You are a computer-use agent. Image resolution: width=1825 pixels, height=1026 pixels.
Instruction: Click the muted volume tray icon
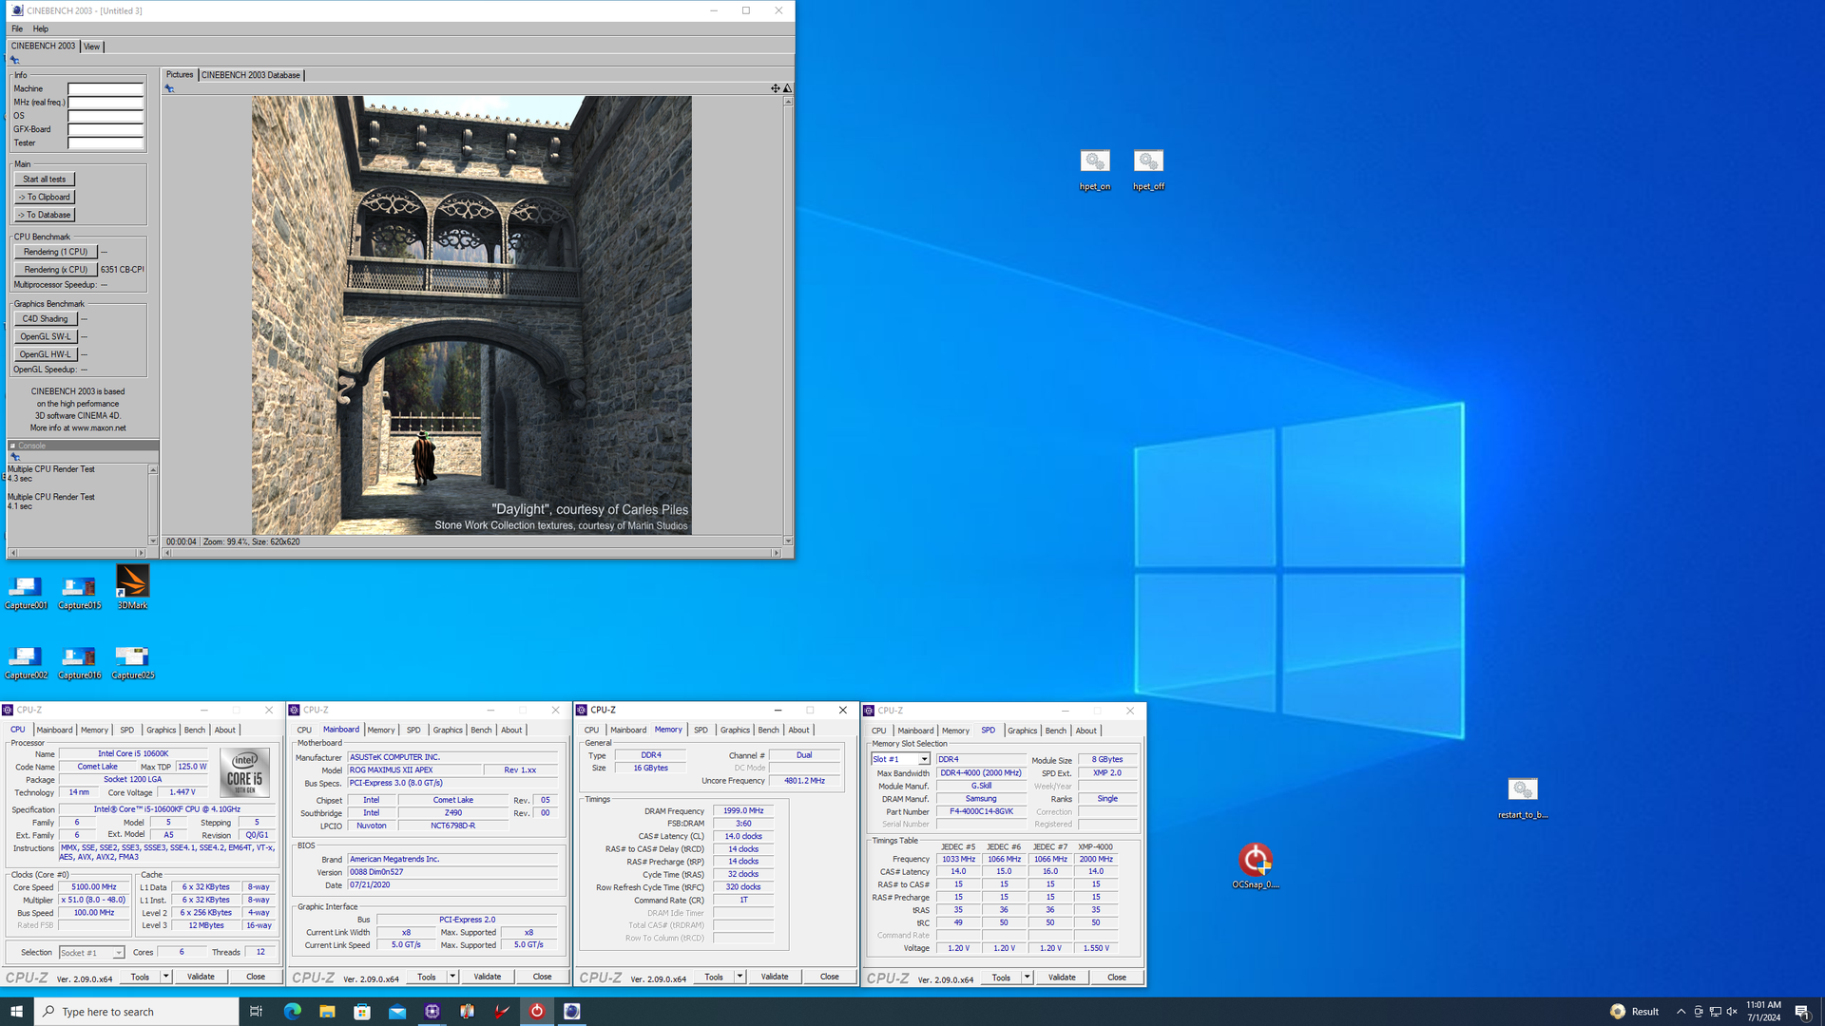[x=1732, y=1012]
